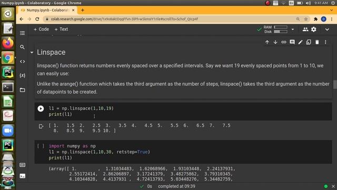Image resolution: width=337 pixels, height=190 pixels.
Task: Open Colab settings gear
Action: point(314,30)
